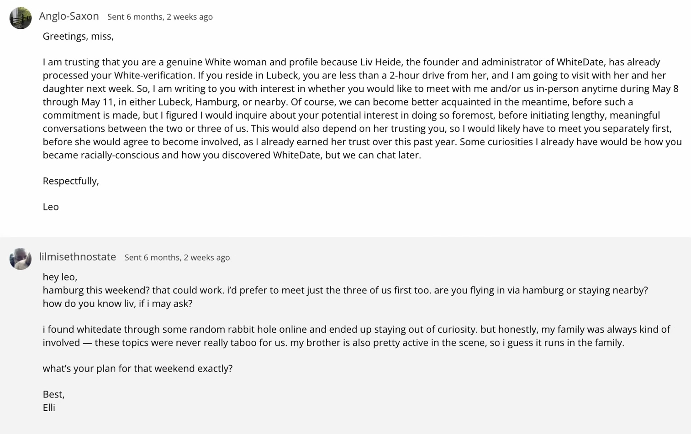
Task: Click the "Best," closing line
Action: pyautogui.click(x=53, y=394)
